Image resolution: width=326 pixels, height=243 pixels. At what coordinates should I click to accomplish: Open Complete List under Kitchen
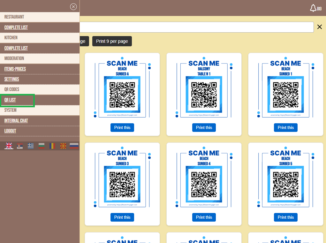point(16,48)
